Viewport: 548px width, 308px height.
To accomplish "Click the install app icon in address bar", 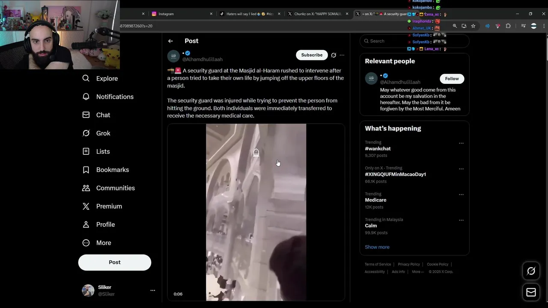I will pos(464,26).
